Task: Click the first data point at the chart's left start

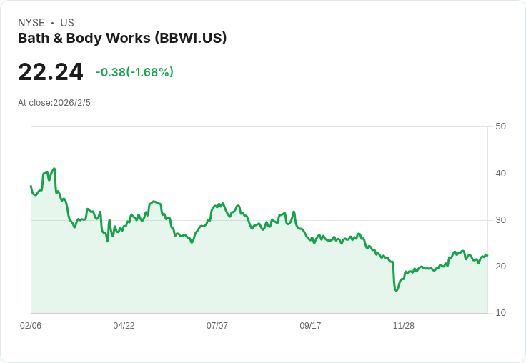Action: point(31,186)
